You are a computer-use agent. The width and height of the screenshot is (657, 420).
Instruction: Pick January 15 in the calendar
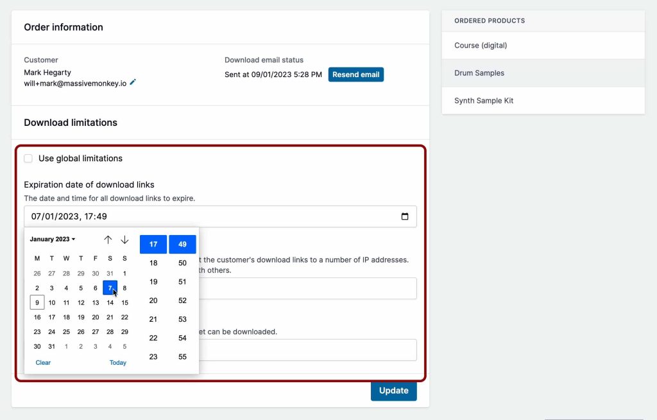point(124,302)
